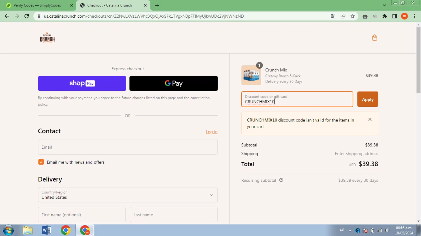Click the gray extension icon beside puzzle
Image resolution: width=421 pixels, height=236 pixels.
pos(375,16)
